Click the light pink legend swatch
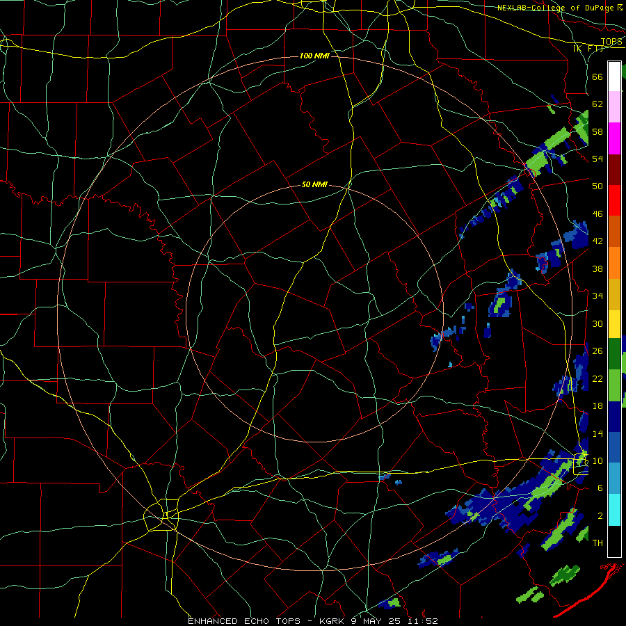This screenshot has width=626, height=626. [614, 106]
